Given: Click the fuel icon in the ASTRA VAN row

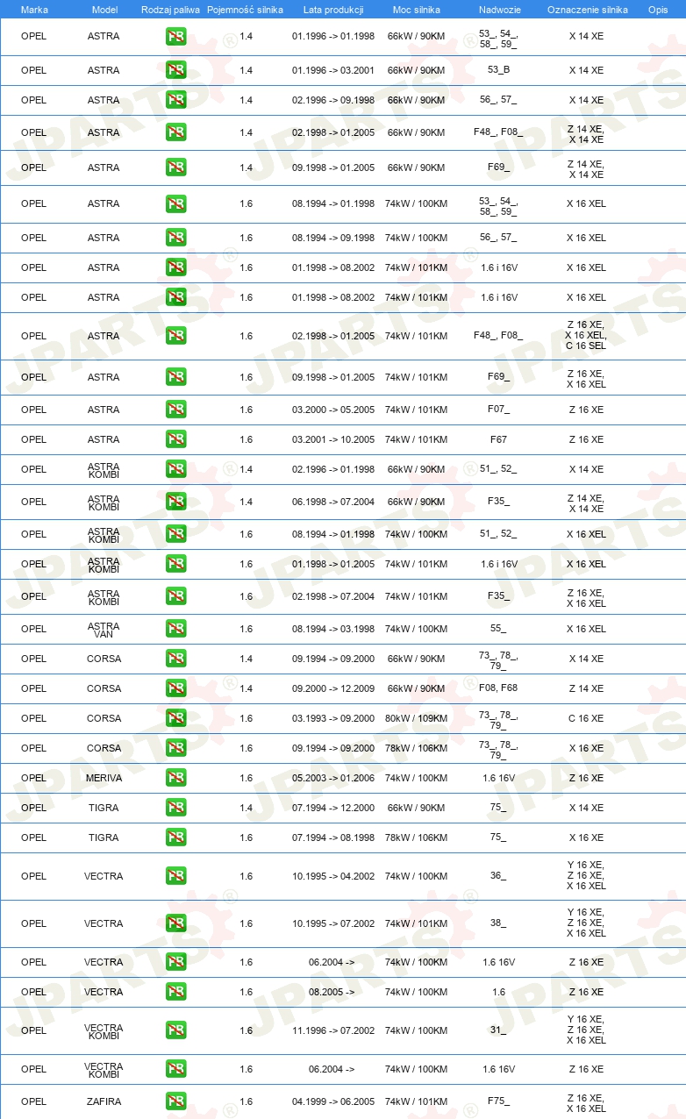Looking at the screenshot, I should point(175,629).
